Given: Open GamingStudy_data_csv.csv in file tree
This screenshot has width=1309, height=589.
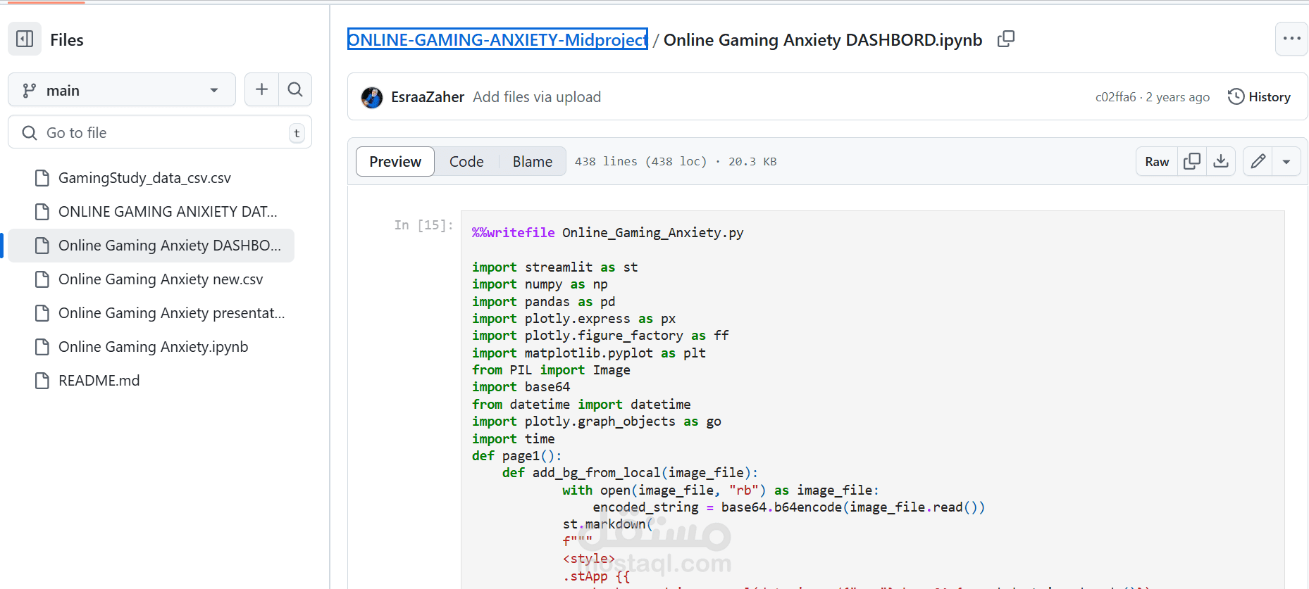Looking at the screenshot, I should pos(144,178).
